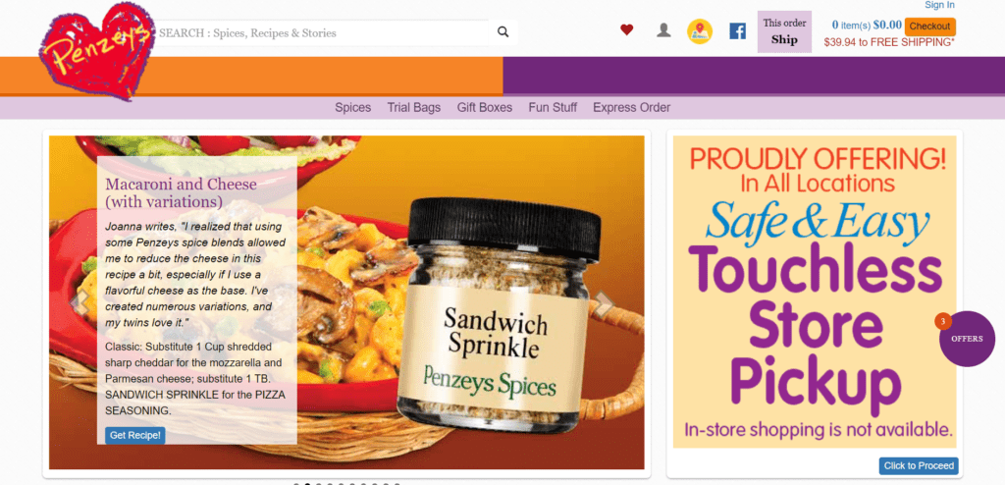Click the Sign In link

coord(939,5)
